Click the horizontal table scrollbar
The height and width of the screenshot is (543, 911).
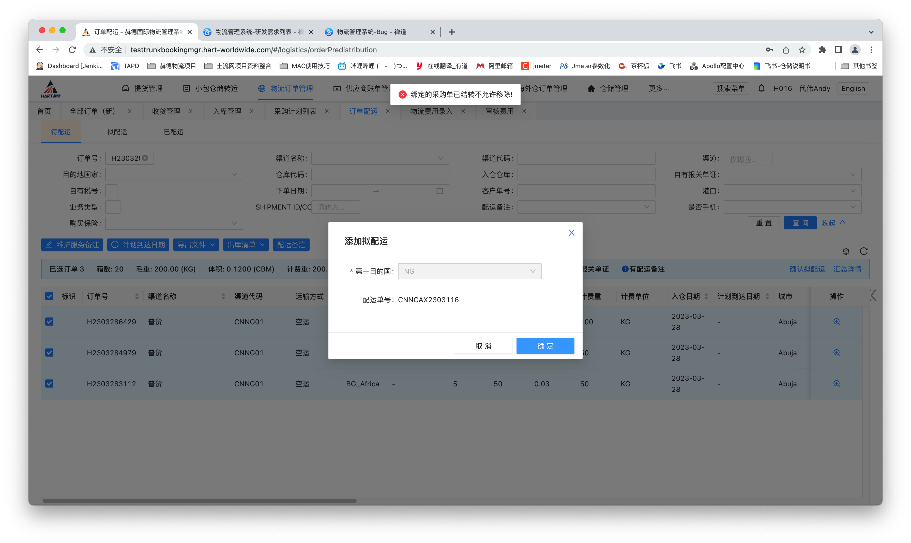[x=200, y=501]
